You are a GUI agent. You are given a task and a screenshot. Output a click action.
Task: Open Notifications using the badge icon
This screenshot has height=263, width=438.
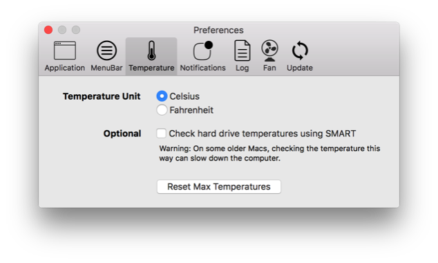pyautogui.click(x=203, y=51)
